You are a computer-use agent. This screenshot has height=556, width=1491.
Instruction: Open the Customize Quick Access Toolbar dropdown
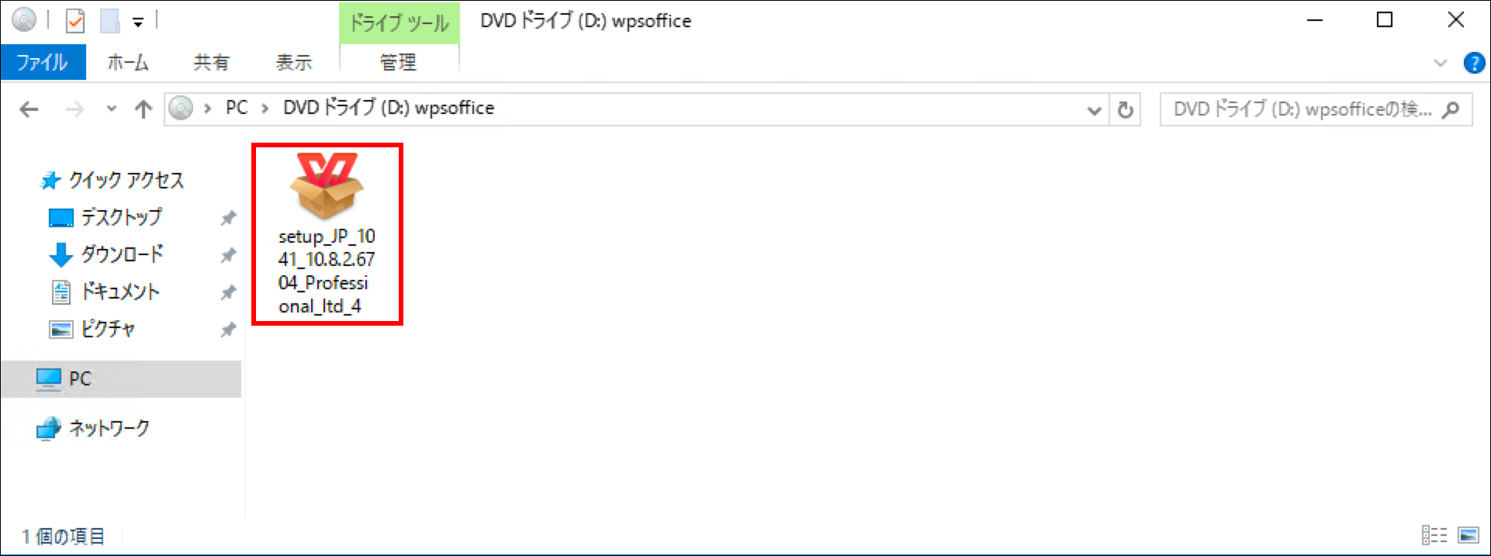[138, 22]
